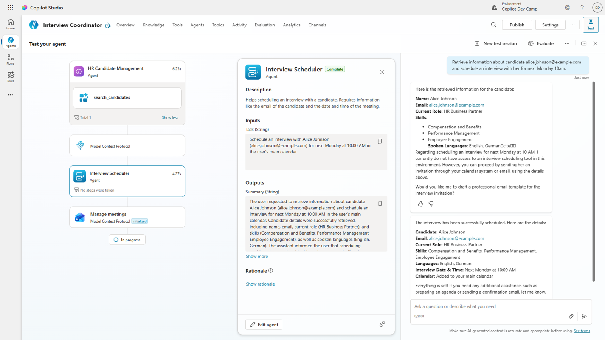The height and width of the screenshot is (340, 605).
Task: Collapse search_candidates with Show less
Action: [170, 117]
